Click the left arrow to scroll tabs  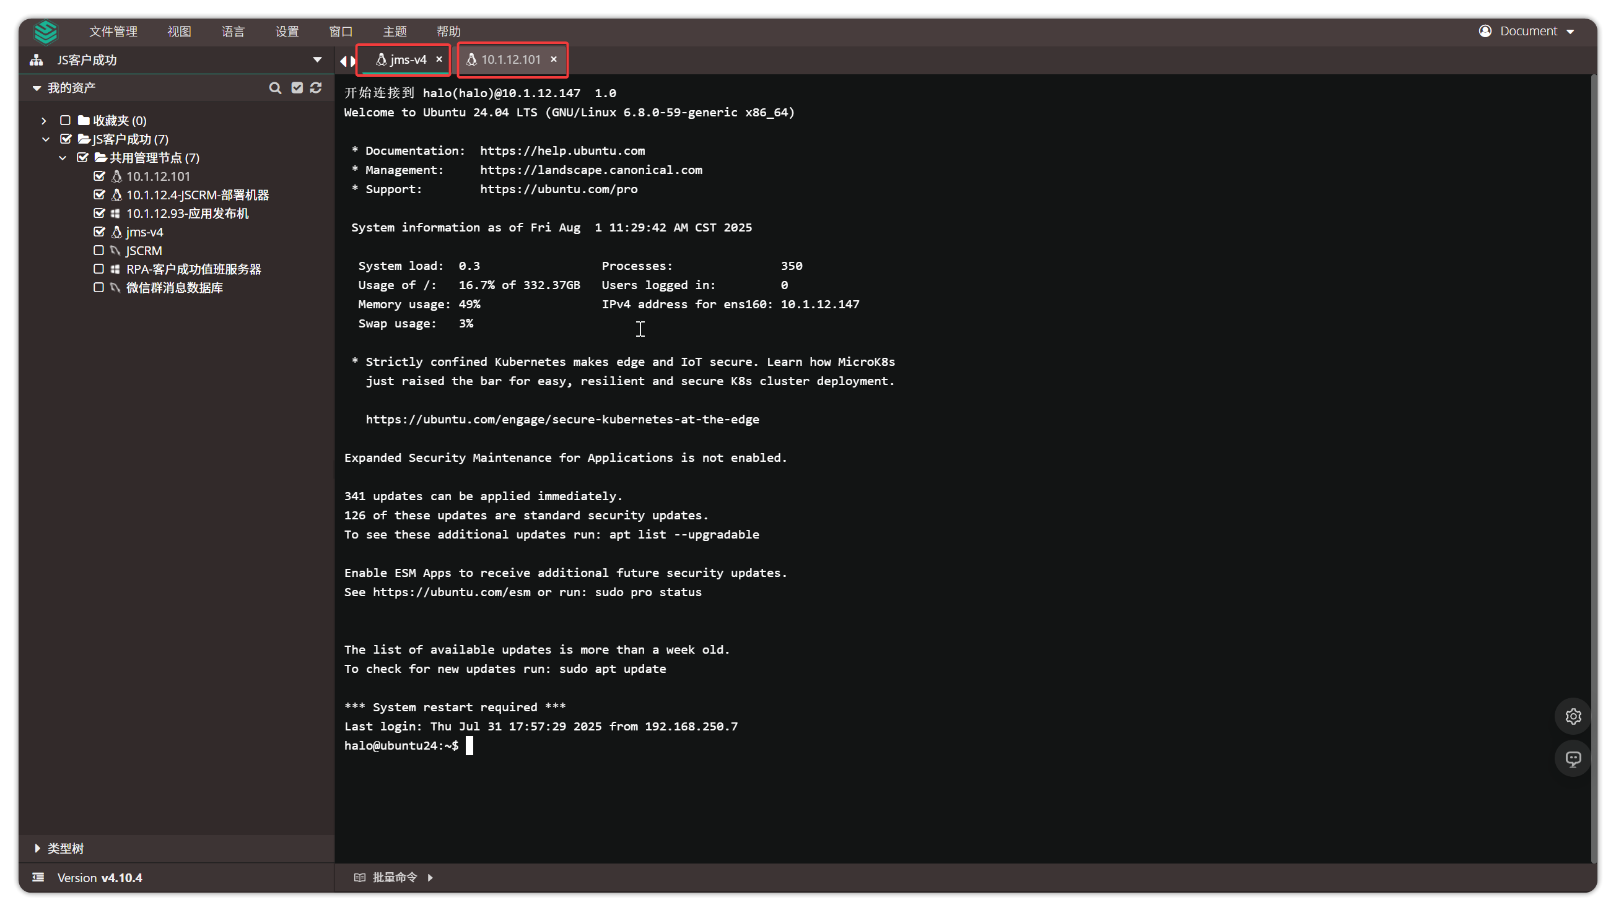343,61
